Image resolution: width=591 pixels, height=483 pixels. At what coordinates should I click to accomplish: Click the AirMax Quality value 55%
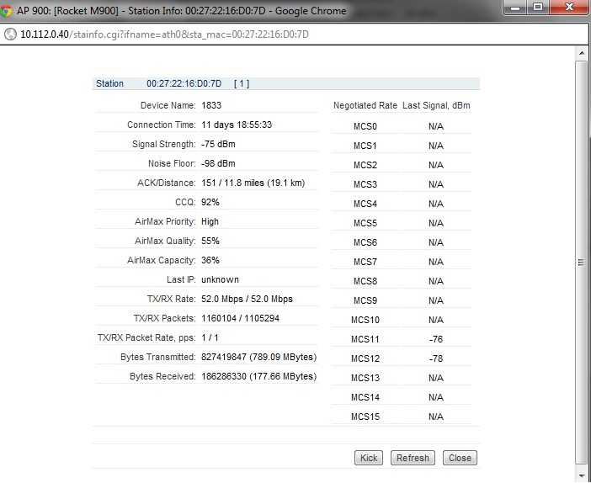click(210, 241)
